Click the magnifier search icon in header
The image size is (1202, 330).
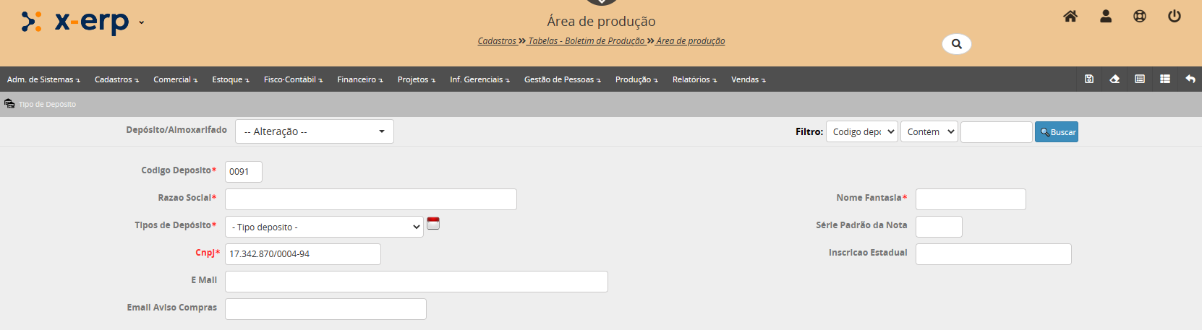(x=956, y=44)
